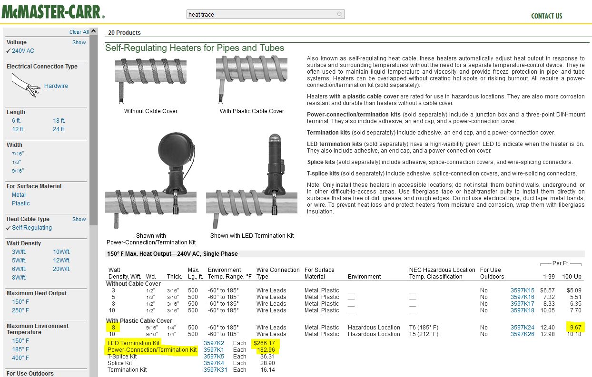Filter by 24 ft. length
Screen dimensions: 592x377
coord(59,129)
